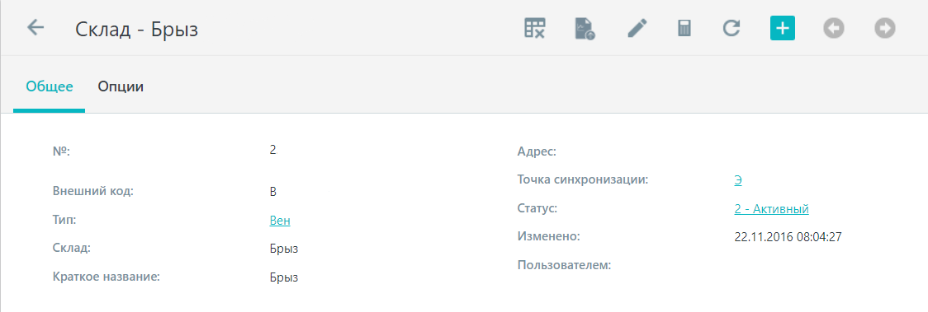Screen dimensions: 928x312
Task: Go to previous record with left circle arrow
Action: tap(833, 28)
